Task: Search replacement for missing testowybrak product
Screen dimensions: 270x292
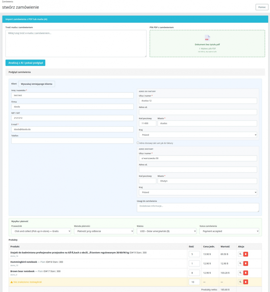Action: point(240,282)
